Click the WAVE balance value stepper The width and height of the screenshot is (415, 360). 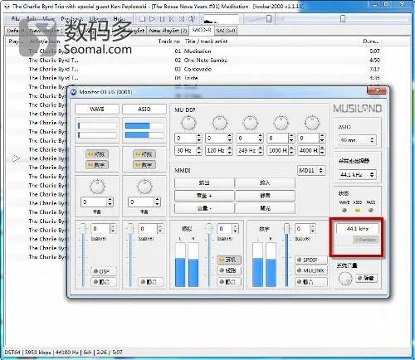pos(110,202)
